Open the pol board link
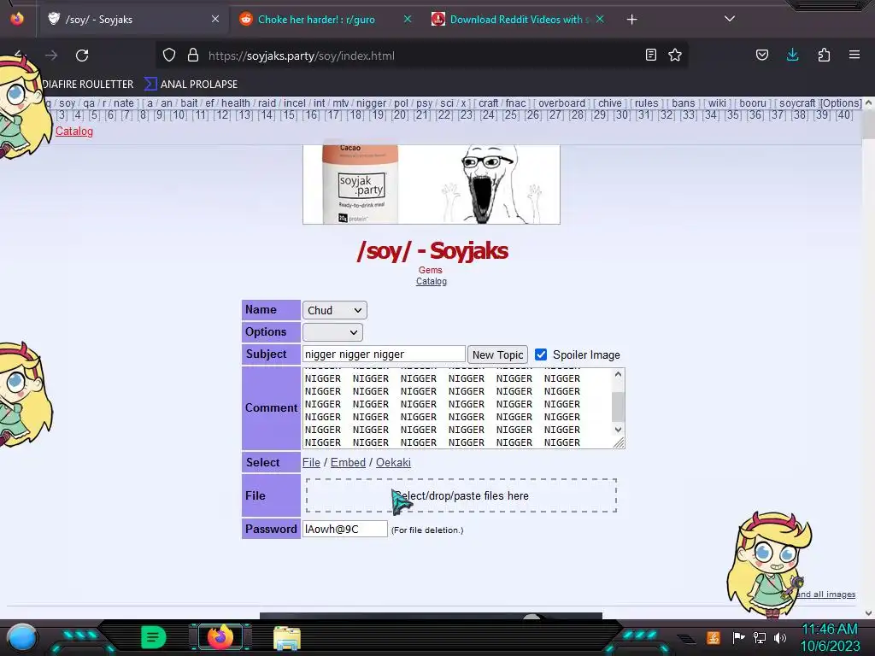The height and width of the screenshot is (656, 875). click(401, 103)
